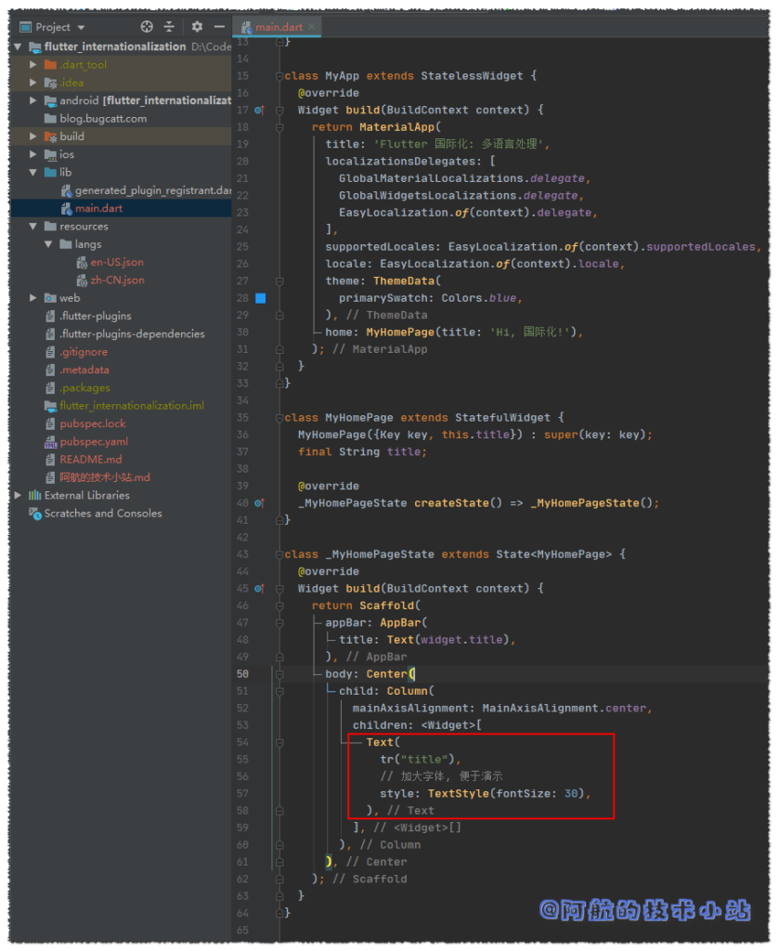This screenshot has height=951, width=778.
Task: Select en-US.json in the langs folder
Action: [116, 262]
